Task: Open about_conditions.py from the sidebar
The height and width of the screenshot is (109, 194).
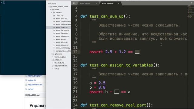Action: [63, 21]
